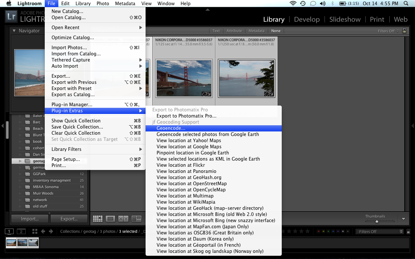Expand the Open Recent submenu
Viewport: 415px width, 259px height.
point(95,28)
